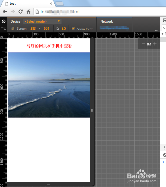The height and width of the screenshot is (187, 166).
Task: Swap dimensions using the × between sizes
Action: pyautogui.click(x=39, y=29)
